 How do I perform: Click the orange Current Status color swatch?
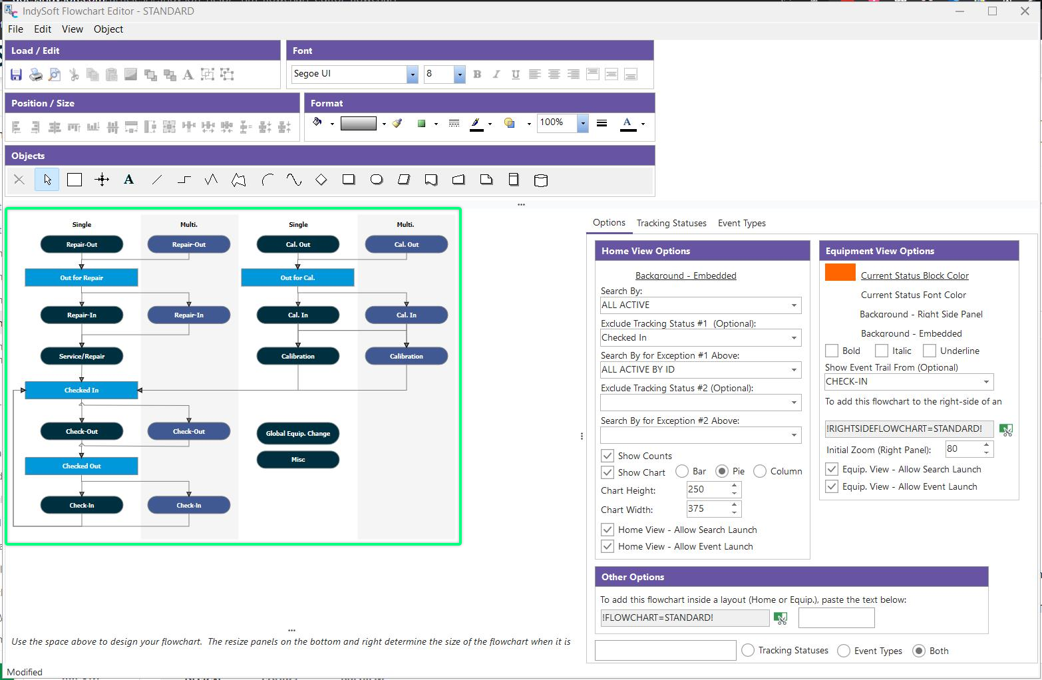point(840,272)
